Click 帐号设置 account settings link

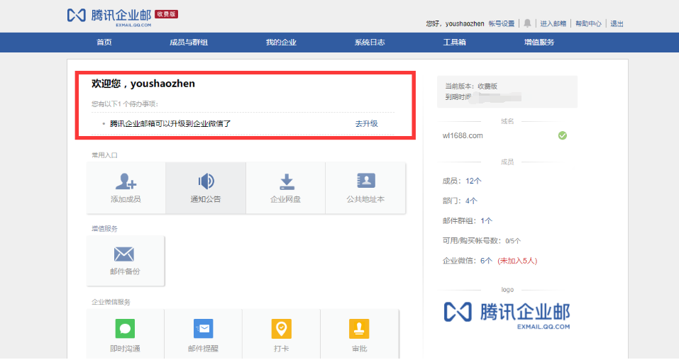pyautogui.click(x=502, y=24)
